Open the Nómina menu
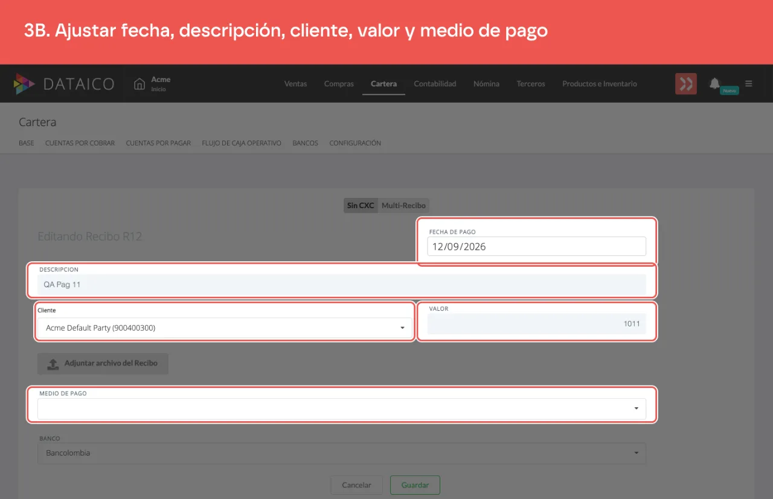Screen dimensions: 773x499 [x=486, y=84]
